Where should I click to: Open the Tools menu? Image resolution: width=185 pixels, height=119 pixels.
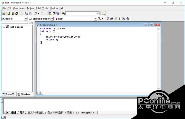click(x=45, y=8)
